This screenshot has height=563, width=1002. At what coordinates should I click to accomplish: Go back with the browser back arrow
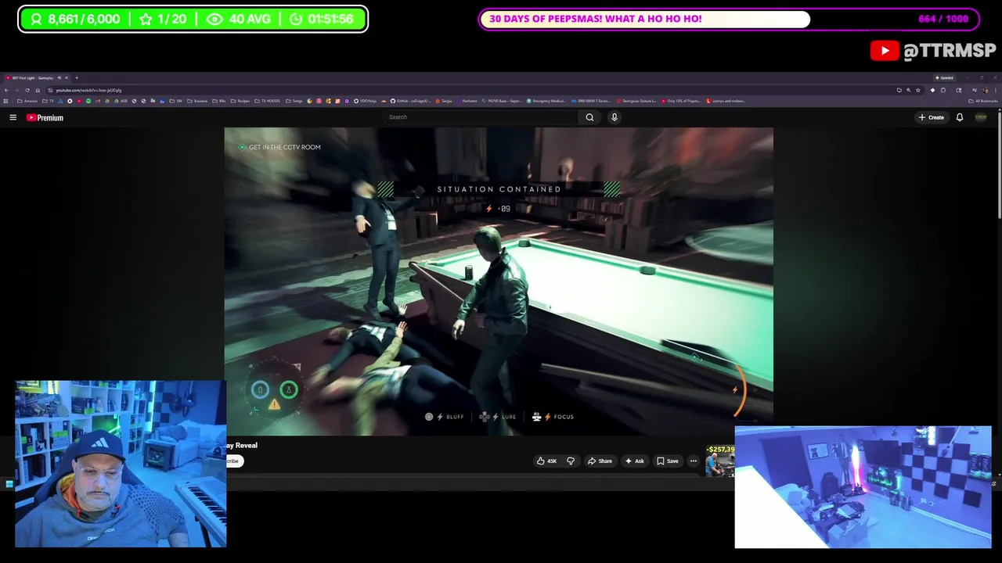pyautogui.click(x=6, y=90)
